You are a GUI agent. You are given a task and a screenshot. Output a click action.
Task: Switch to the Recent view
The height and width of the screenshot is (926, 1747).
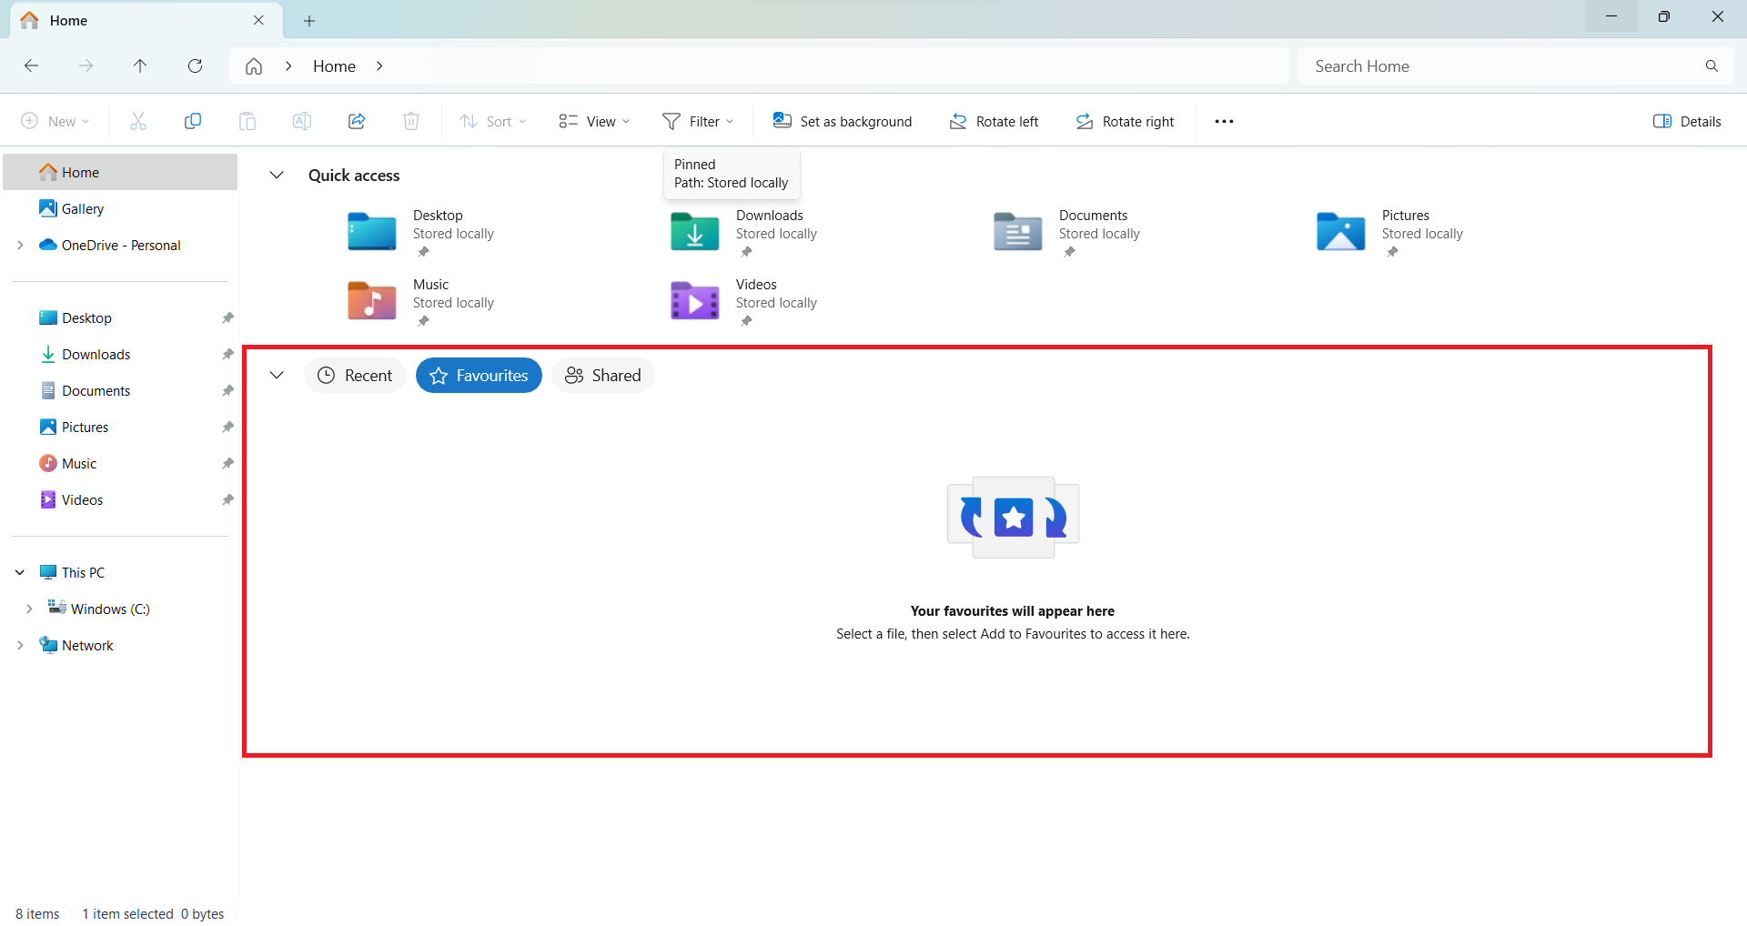(355, 375)
